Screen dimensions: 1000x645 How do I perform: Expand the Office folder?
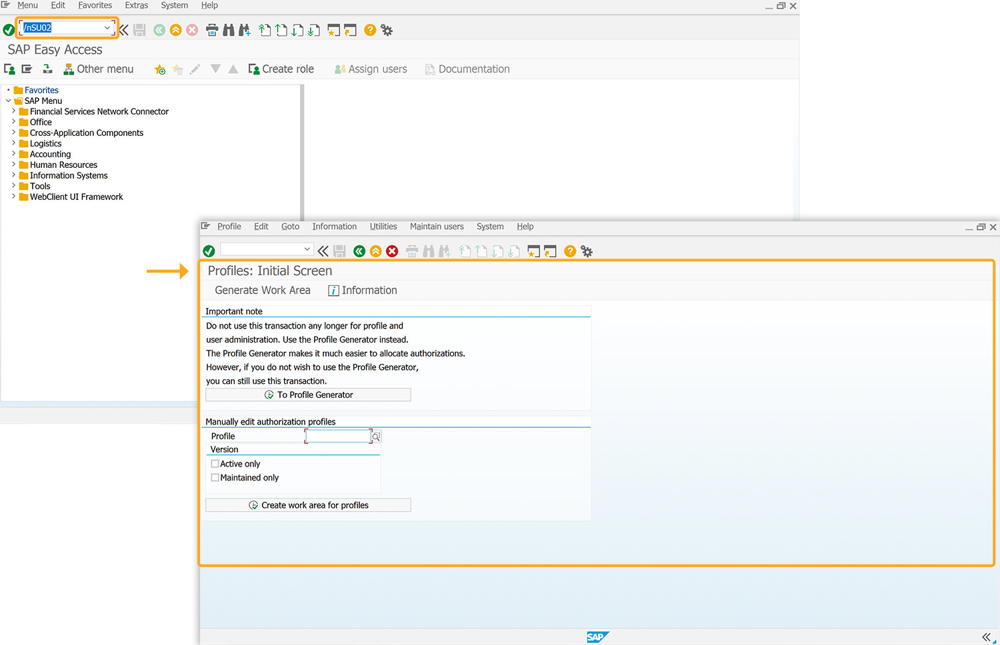tap(13, 122)
